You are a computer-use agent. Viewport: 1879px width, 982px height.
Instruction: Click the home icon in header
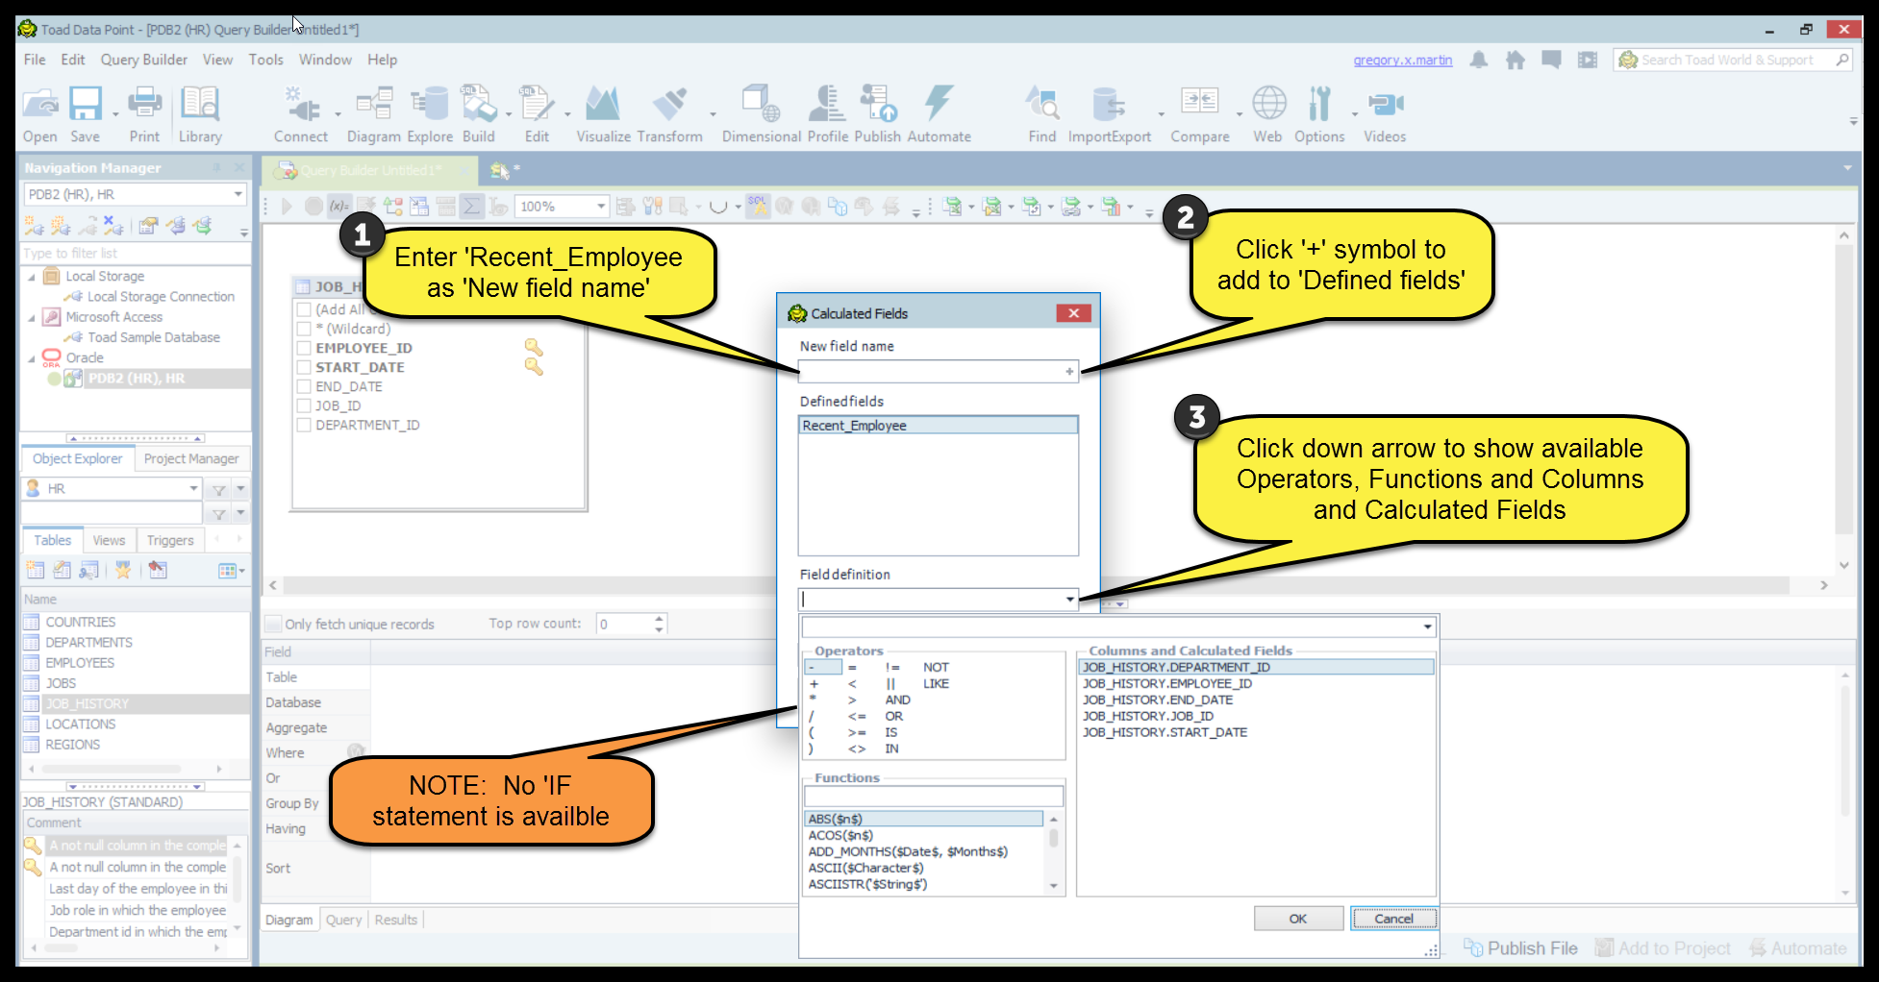tap(1516, 60)
